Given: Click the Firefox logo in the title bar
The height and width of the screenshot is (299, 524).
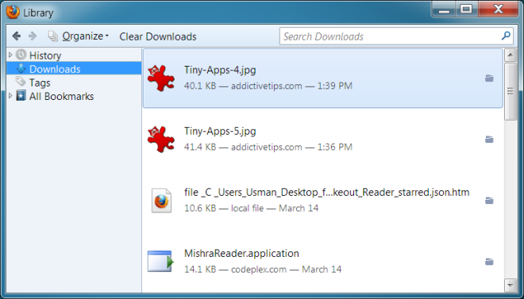Looking at the screenshot, I should click(13, 13).
